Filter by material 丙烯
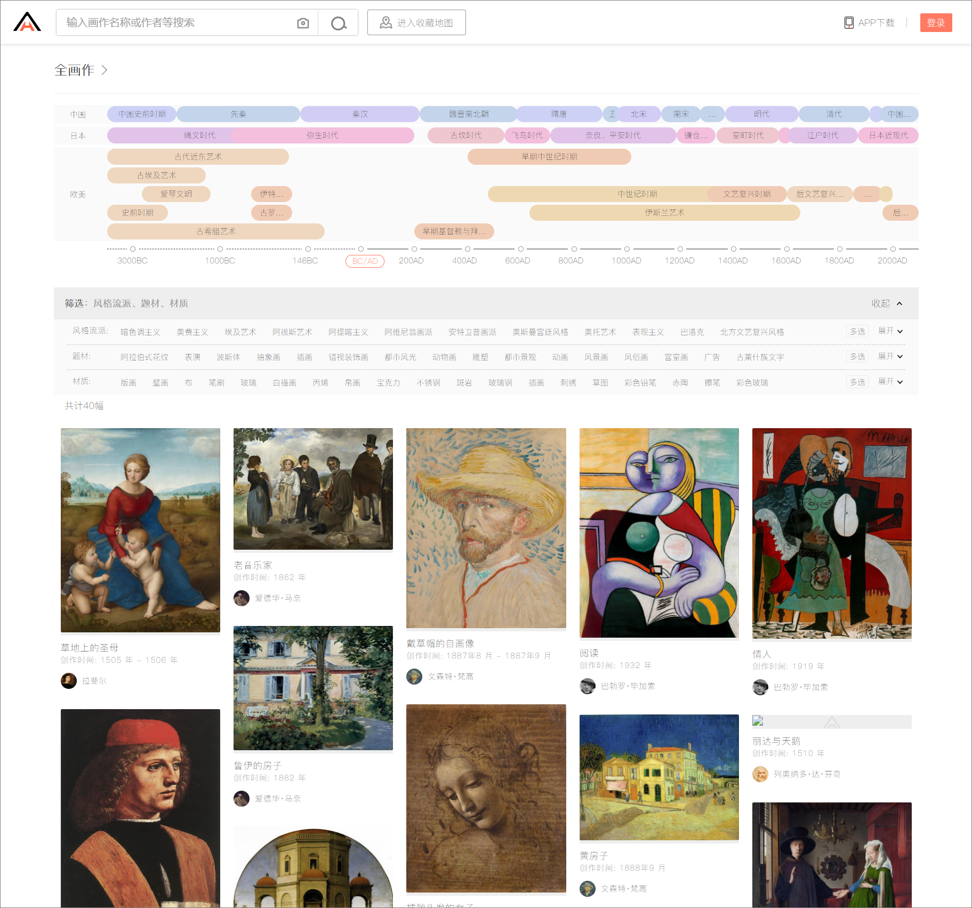The image size is (972, 908). point(320,383)
